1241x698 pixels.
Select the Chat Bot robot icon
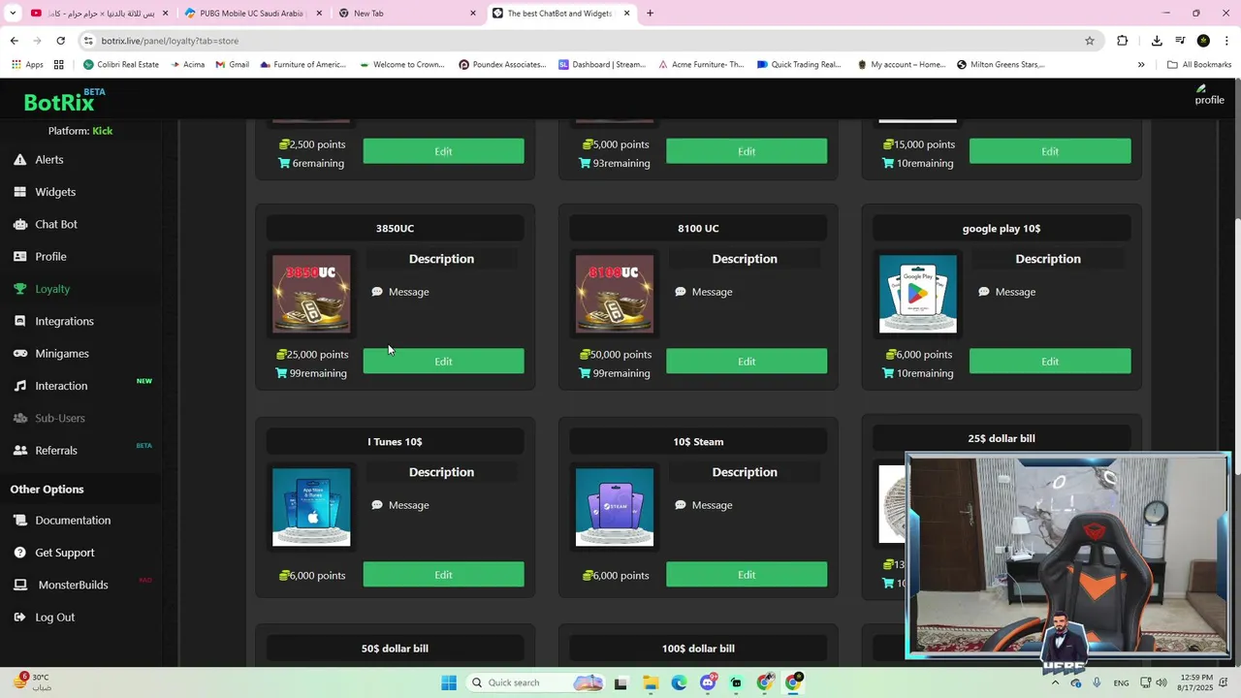pos(19,224)
